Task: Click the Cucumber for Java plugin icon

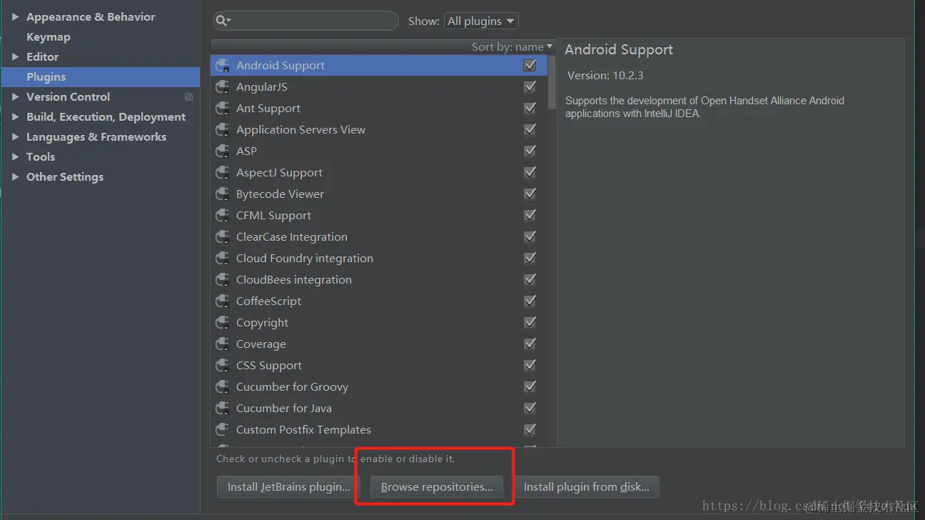Action: pyautogui.click(x=223, y=409)
